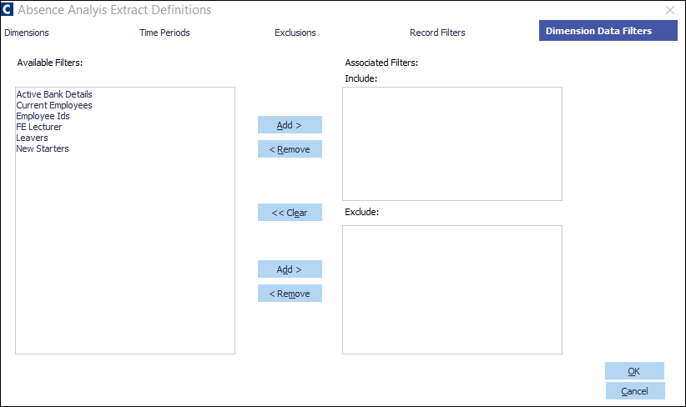Click Remove button for Include list
This screenshot has width=686, height=407.
[x=290, y=149]
